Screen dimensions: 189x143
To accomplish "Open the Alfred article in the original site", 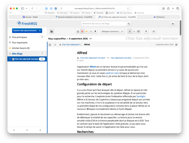I will [x=176, y=45].
